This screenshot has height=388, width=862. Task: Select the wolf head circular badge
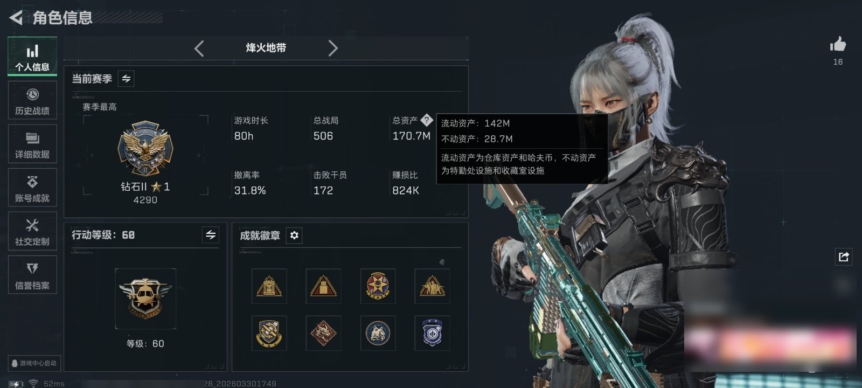378,333
